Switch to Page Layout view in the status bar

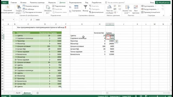pos(141,96)
